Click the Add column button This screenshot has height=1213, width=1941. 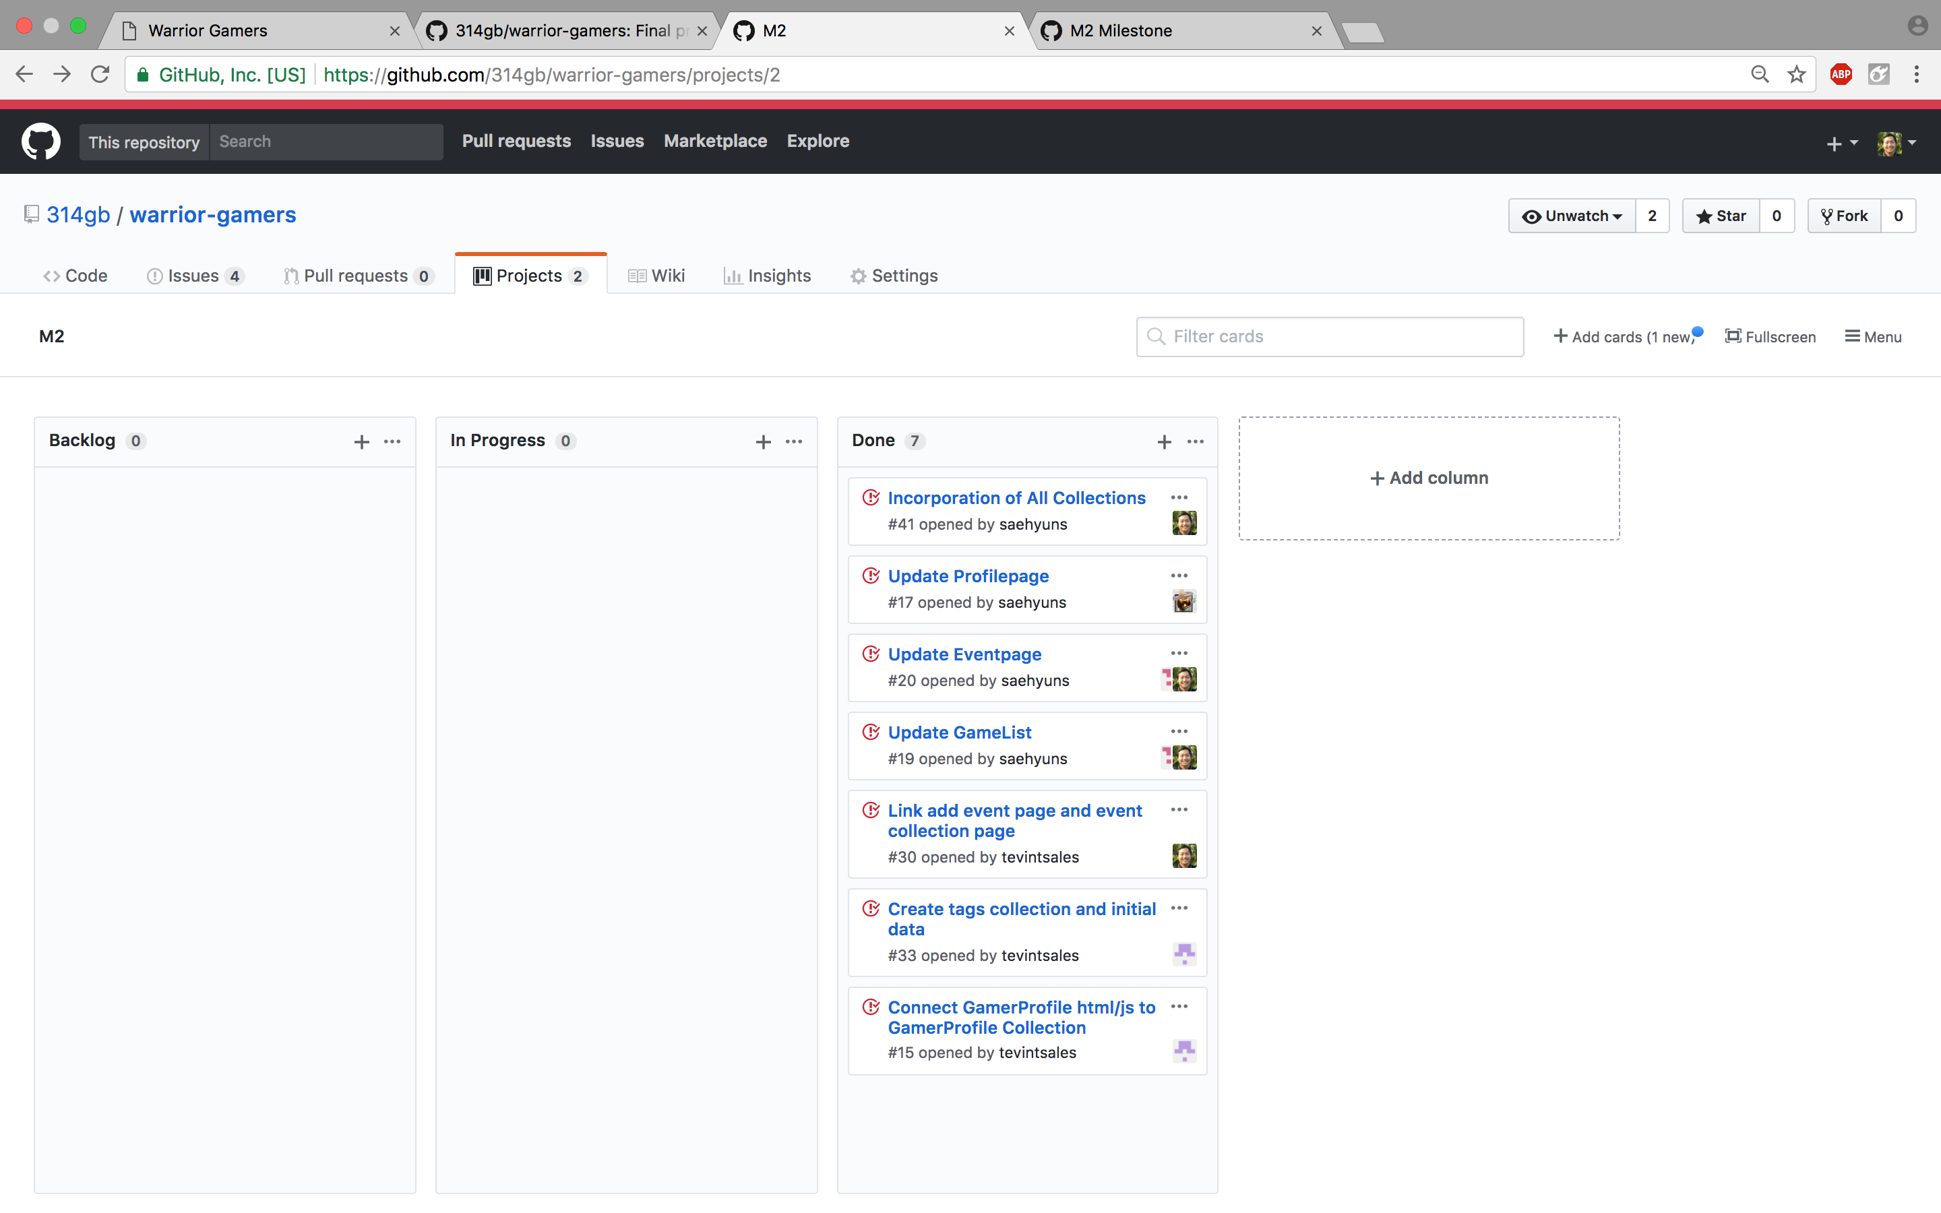[x=1429, y=477]
